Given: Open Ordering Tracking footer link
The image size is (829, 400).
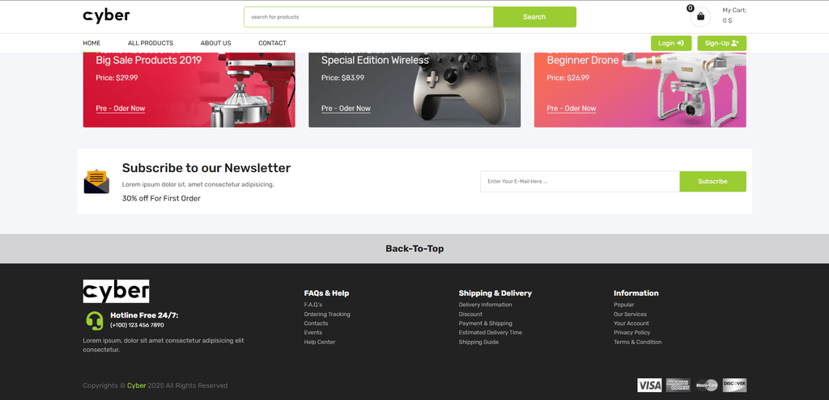Looking at the screenshot, I should tap(327, 314).
